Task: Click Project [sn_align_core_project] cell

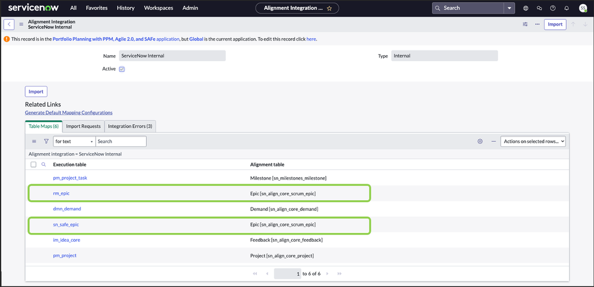Action: click(x=282, y=256)
